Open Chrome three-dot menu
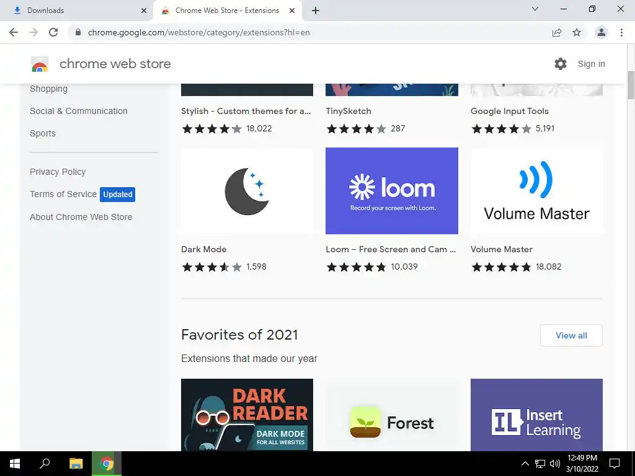Screen dimensions: 635x476 pyautogui.click(x=621, y=32)
